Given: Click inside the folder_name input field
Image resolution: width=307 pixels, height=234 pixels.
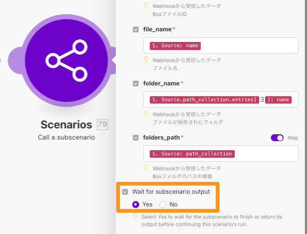Looking at the screenshot, I should [x=221, y=99].
